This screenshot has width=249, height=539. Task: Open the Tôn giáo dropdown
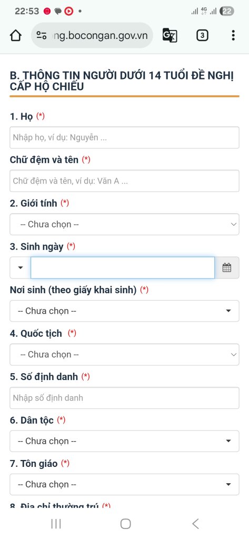tap(124, 484)
